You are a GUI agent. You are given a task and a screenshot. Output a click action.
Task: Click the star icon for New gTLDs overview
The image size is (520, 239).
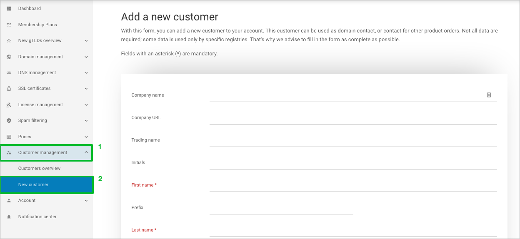tap(9, 41)
